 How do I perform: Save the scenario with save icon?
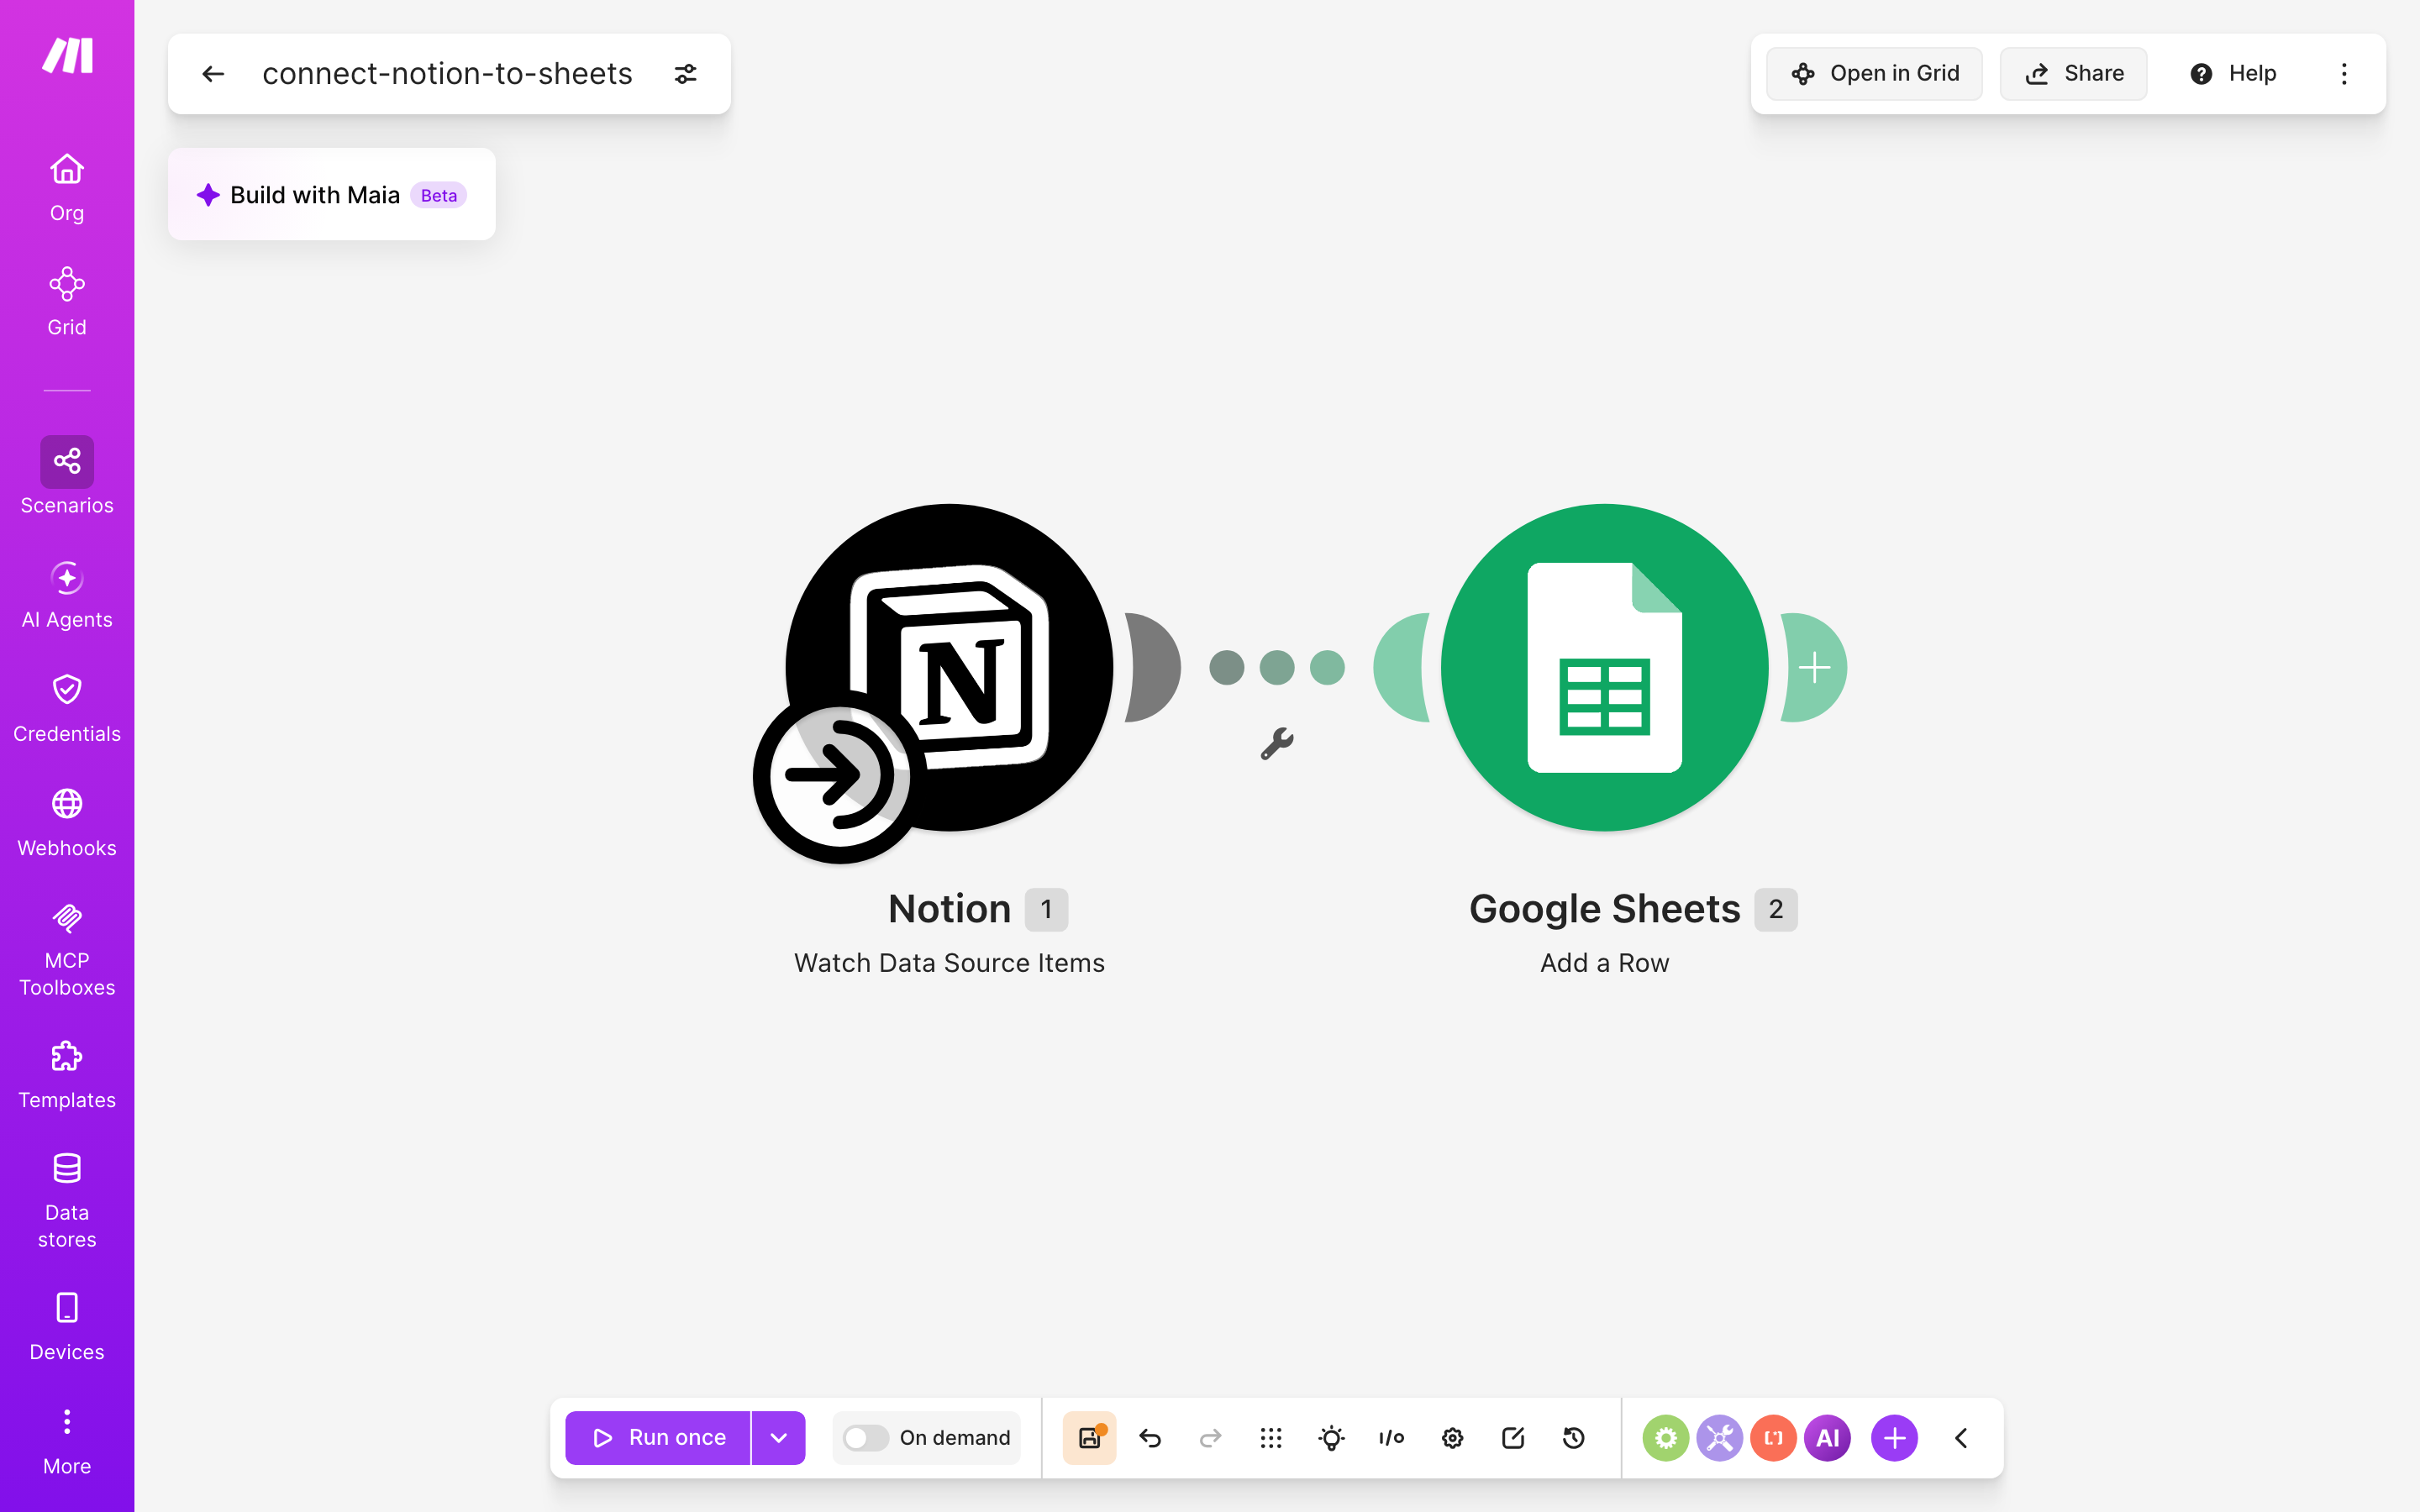pyautogui.click(x=1089, y=1438)
